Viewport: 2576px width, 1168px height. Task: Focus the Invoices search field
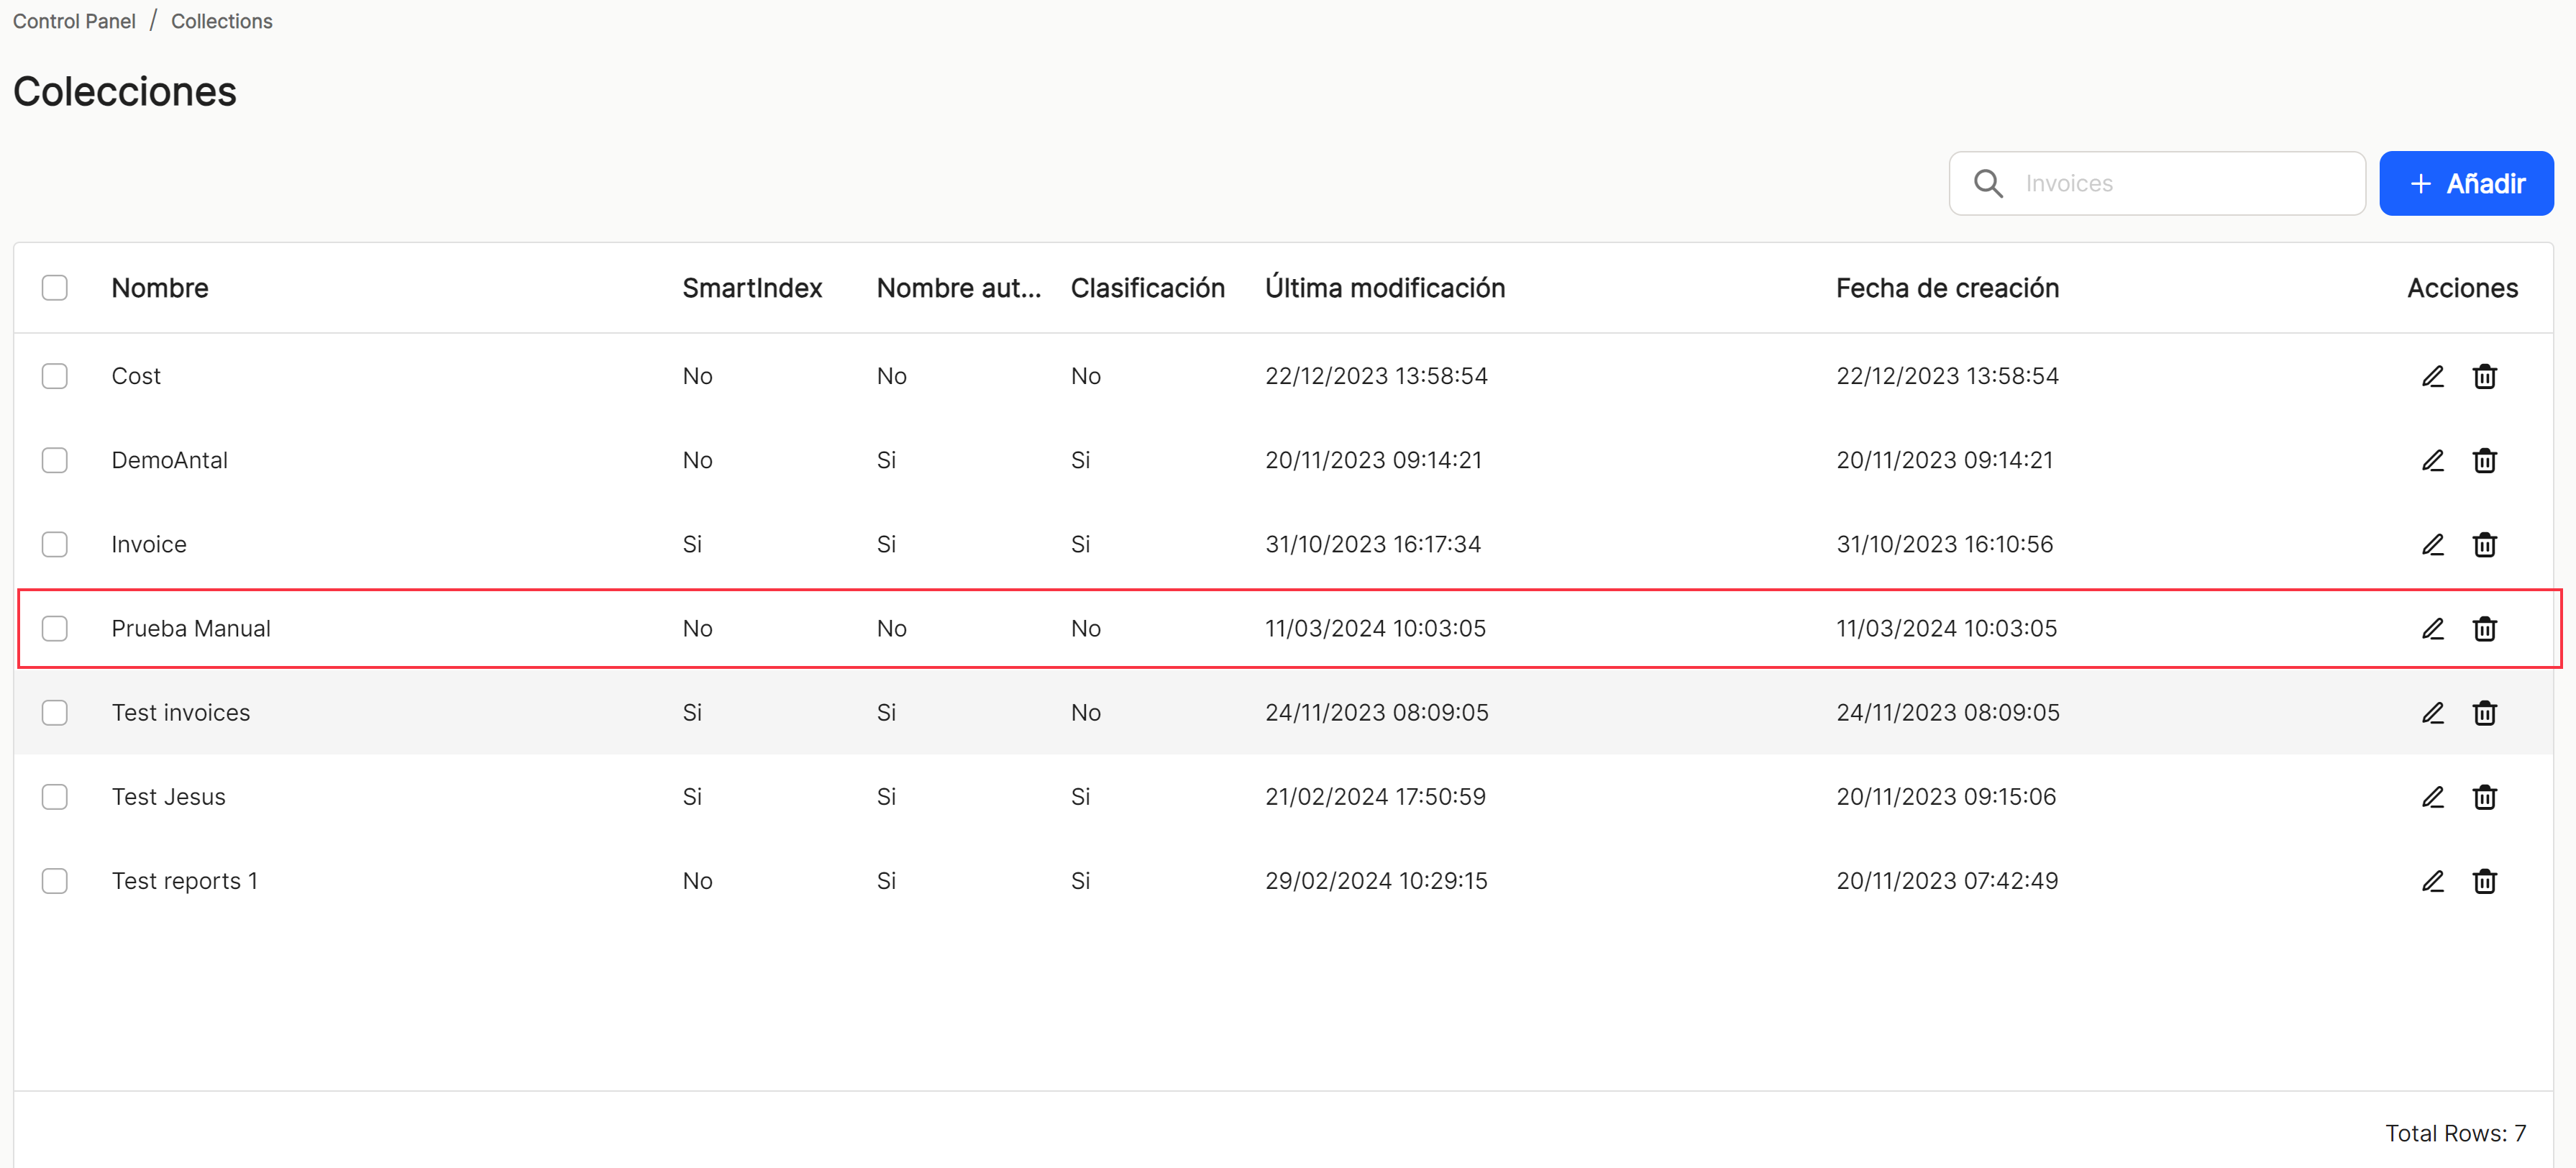(2157, 183)
